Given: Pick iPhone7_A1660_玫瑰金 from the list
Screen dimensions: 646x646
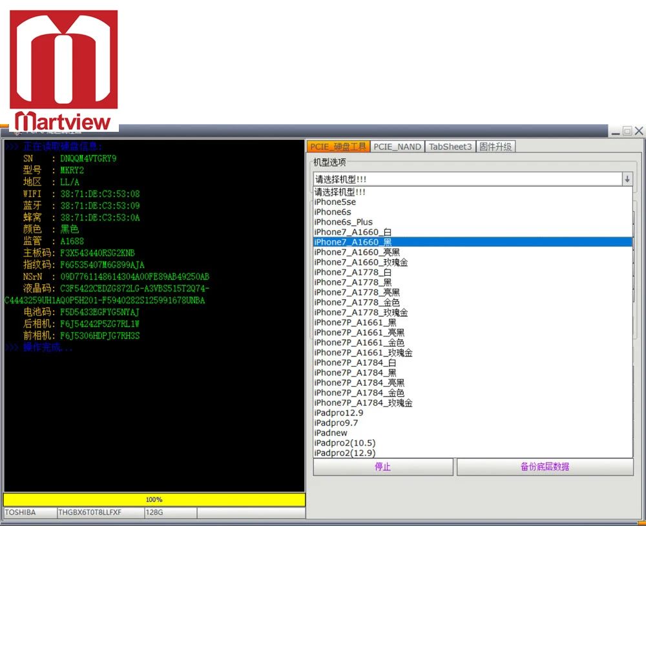Looking at the screenshot, I should point(473,262).
